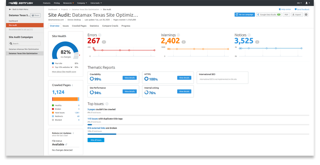Click the Notices change badge

(x=257, y=42)
